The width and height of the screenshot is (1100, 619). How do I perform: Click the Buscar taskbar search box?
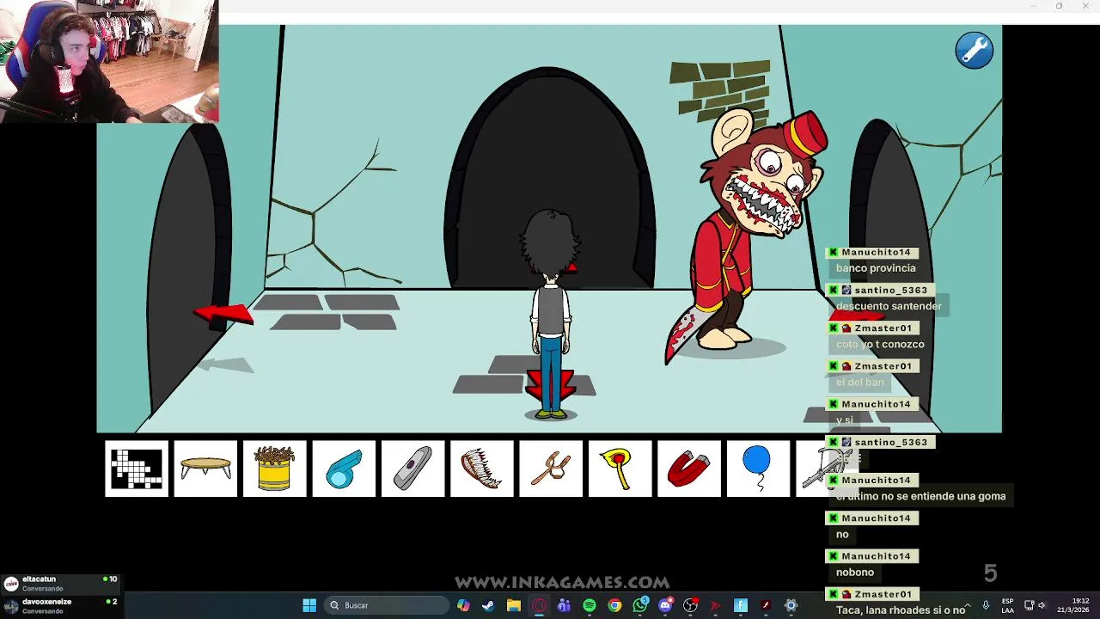click(x=387, y=605)
